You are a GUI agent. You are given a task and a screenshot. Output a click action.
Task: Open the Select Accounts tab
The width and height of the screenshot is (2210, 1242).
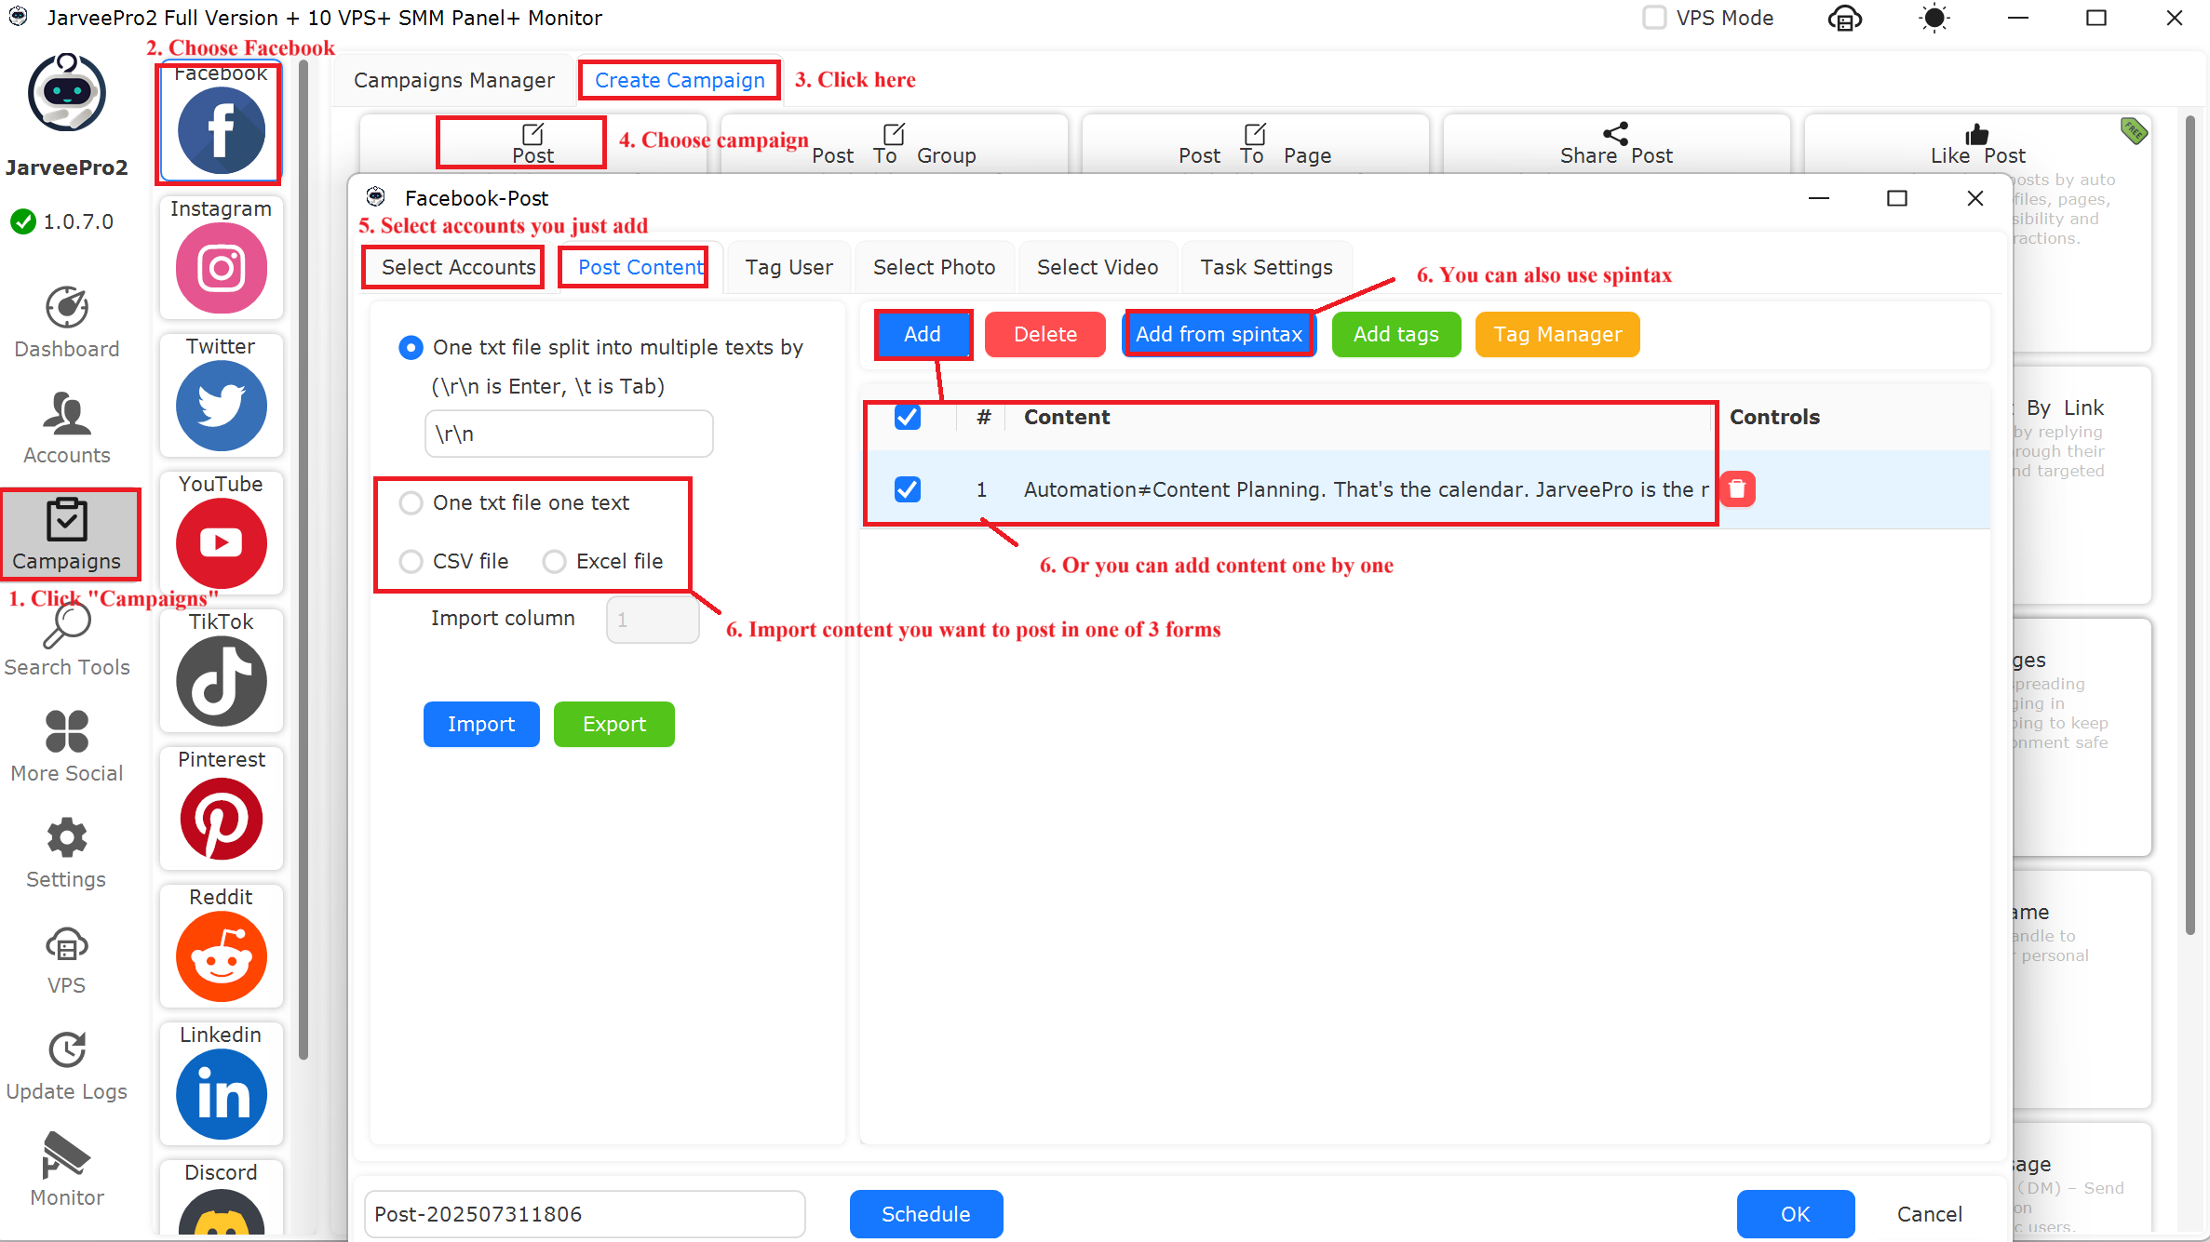coord(458,268)
